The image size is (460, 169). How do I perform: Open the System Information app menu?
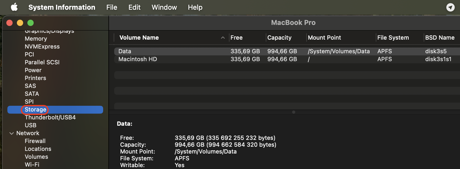pos(62,7)
